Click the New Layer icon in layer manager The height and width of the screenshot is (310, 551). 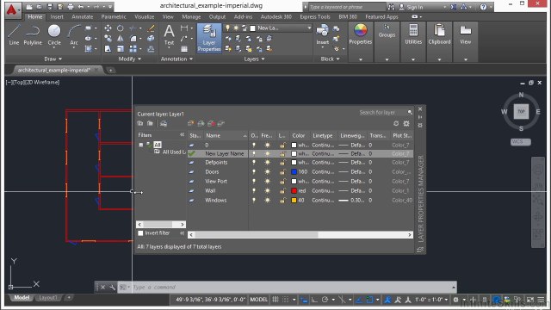[191, 123]
